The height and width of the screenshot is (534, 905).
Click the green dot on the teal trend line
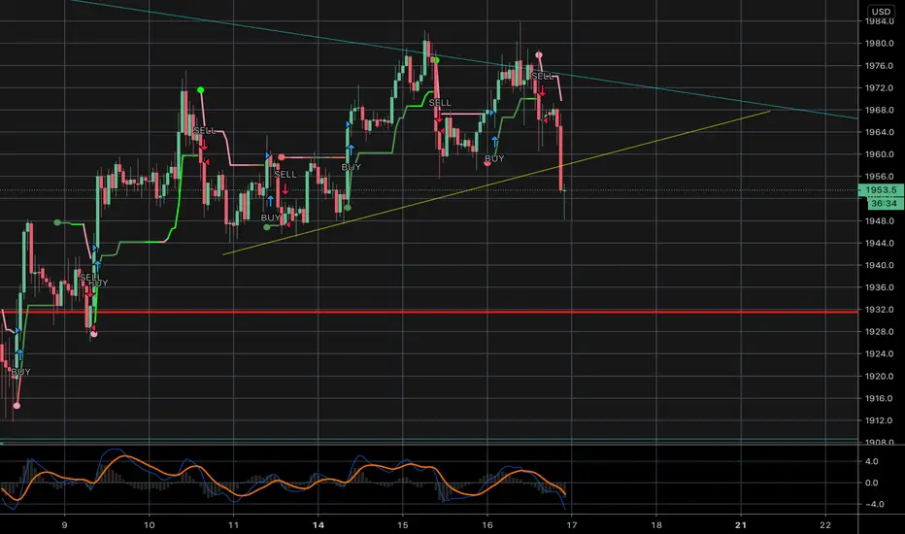coord(436,60)
